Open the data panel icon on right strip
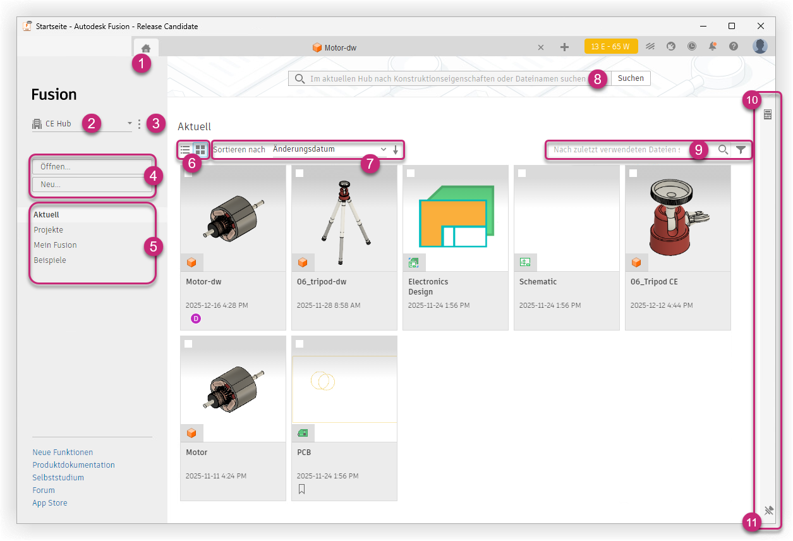Image resolution: width=793 pixels, height=541 pixels. (768, 114)
